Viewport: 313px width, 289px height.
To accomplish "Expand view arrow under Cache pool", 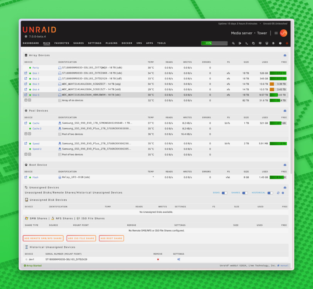I will pyautogui.click(x=30, y=134).
